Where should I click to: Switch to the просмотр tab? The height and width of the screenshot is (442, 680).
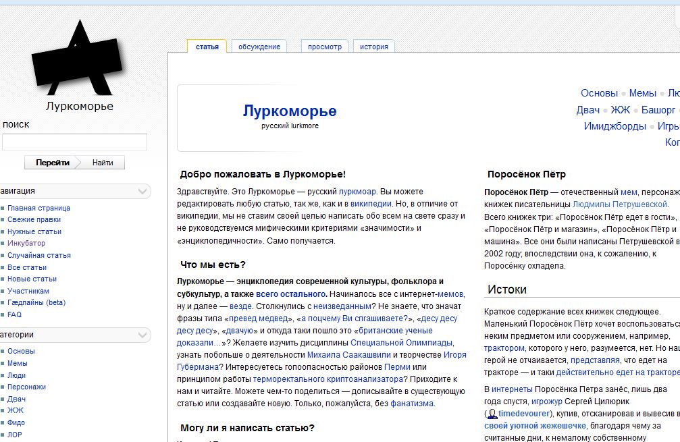[325, 47]
